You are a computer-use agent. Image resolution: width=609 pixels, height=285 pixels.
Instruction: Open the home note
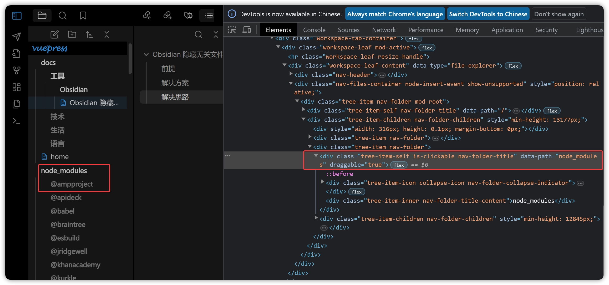coord(59,157)
